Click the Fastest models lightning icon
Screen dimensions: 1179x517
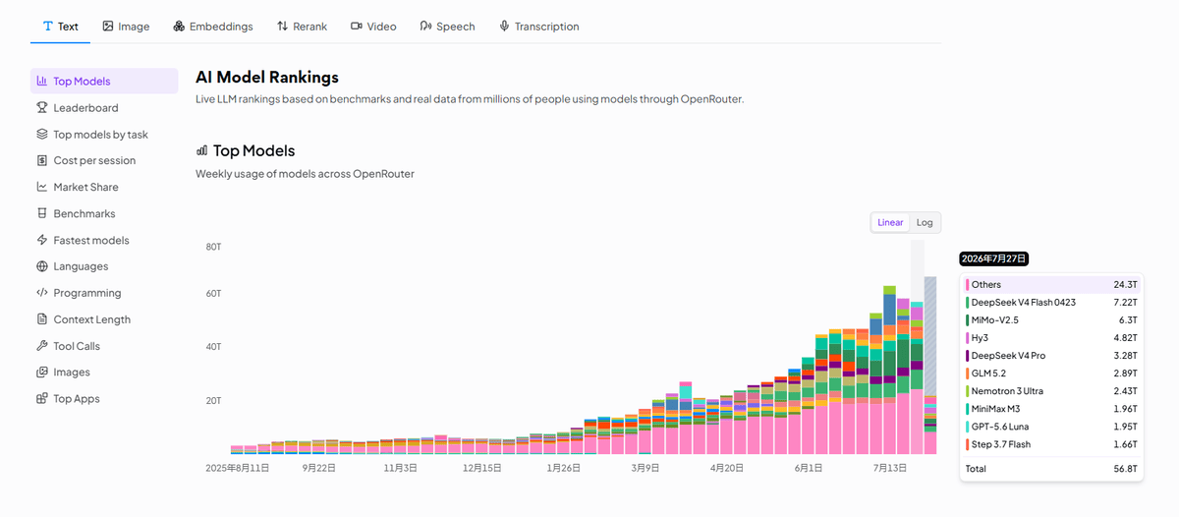click(x=42, y=240)
